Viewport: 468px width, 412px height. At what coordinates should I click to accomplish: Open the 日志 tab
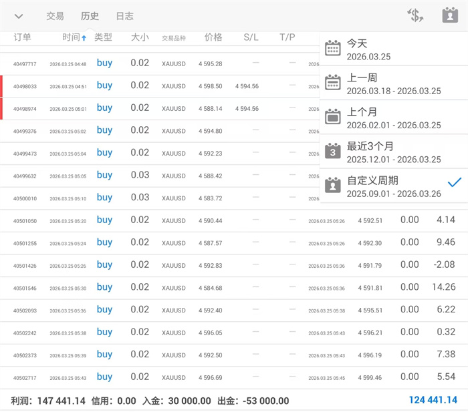tap(124, 16)
